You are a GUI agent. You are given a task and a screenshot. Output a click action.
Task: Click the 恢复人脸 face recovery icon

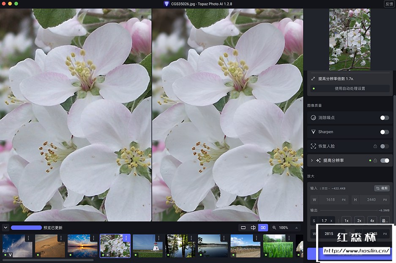[x=314, y=146]
